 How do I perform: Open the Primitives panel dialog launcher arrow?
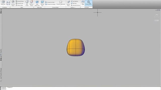(10, 7)
